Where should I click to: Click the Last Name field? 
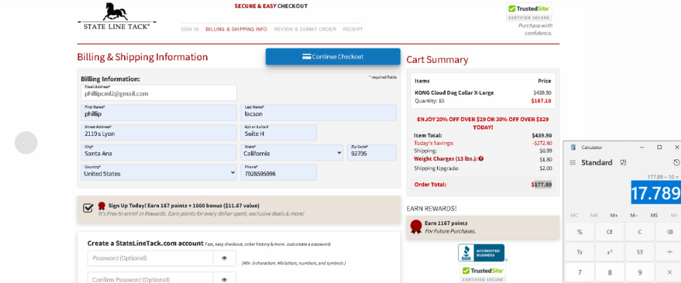319,113
